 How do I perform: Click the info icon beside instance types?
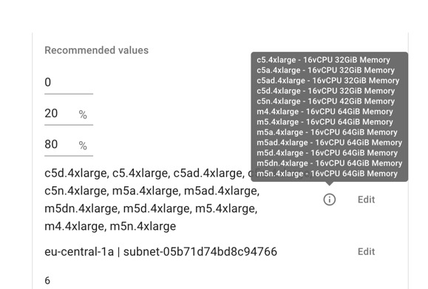tap(330, 200)
